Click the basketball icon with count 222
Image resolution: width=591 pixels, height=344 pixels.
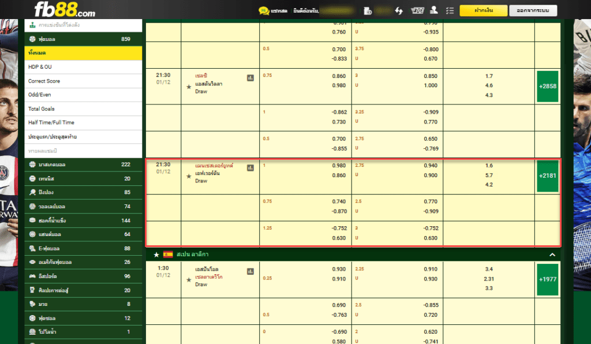tap(32, 164)
